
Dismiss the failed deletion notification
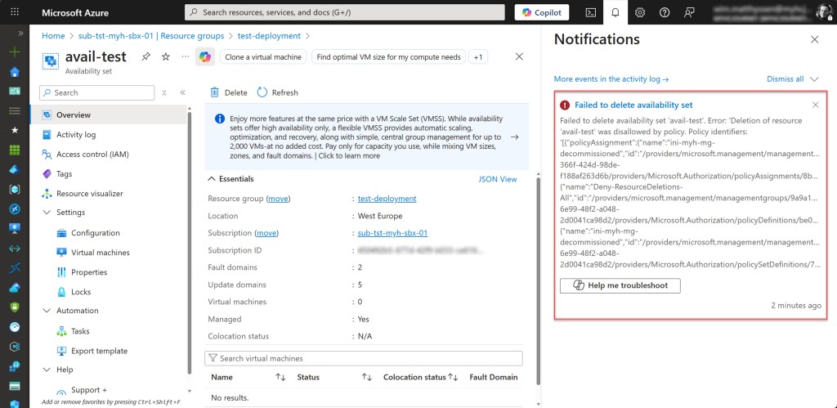pyautogui.click(x=815, y=105)
